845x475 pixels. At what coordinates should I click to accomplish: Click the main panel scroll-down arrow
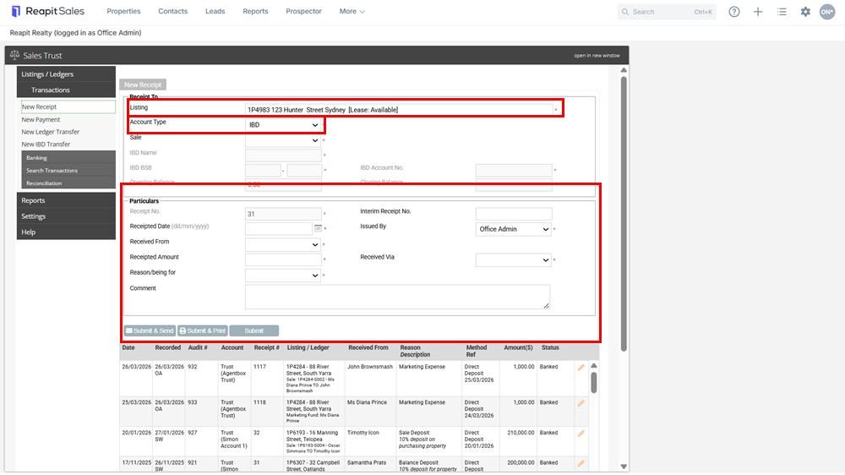tap(624, 467)
